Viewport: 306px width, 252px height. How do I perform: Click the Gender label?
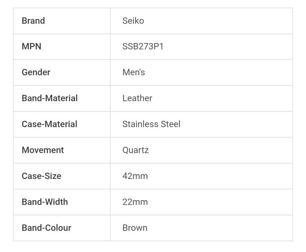pos(36,72)
